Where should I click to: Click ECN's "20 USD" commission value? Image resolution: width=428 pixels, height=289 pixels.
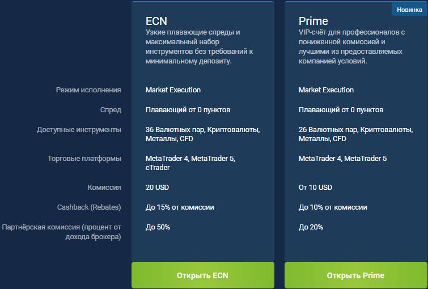pyautogui.click(x=157, y=188)
